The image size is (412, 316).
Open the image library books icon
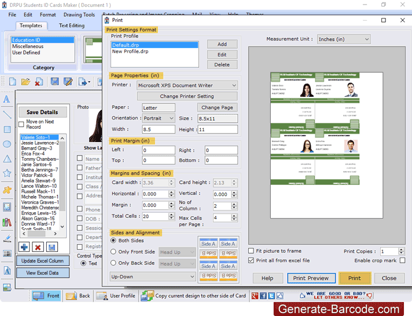7,223
